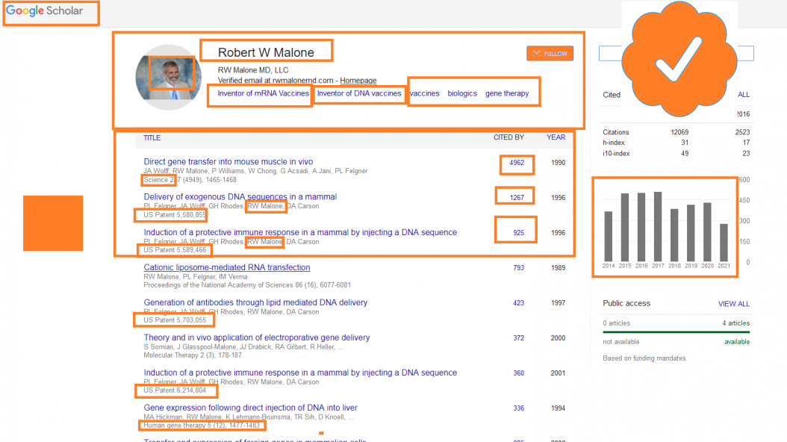Click the Google Scholar logo

click(x=45, y=10)
